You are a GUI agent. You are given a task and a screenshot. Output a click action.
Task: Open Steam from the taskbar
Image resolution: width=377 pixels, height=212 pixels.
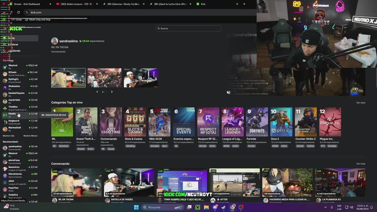(224, 207)
